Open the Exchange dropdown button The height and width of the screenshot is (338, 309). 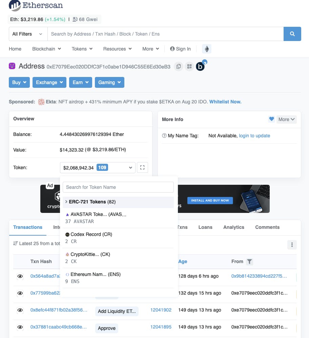(x=49, y=82)
